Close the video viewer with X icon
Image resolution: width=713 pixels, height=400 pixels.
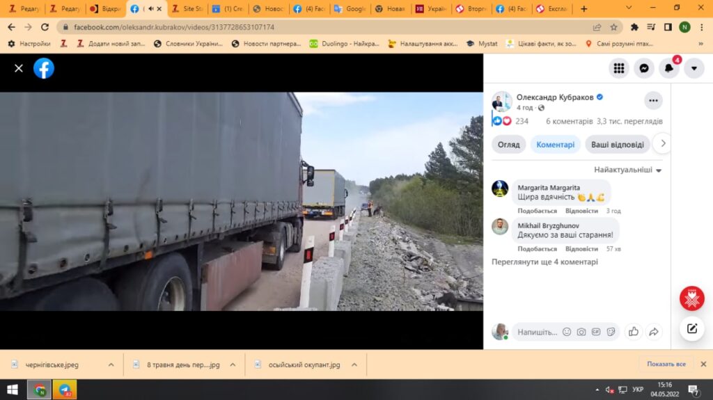19,68
